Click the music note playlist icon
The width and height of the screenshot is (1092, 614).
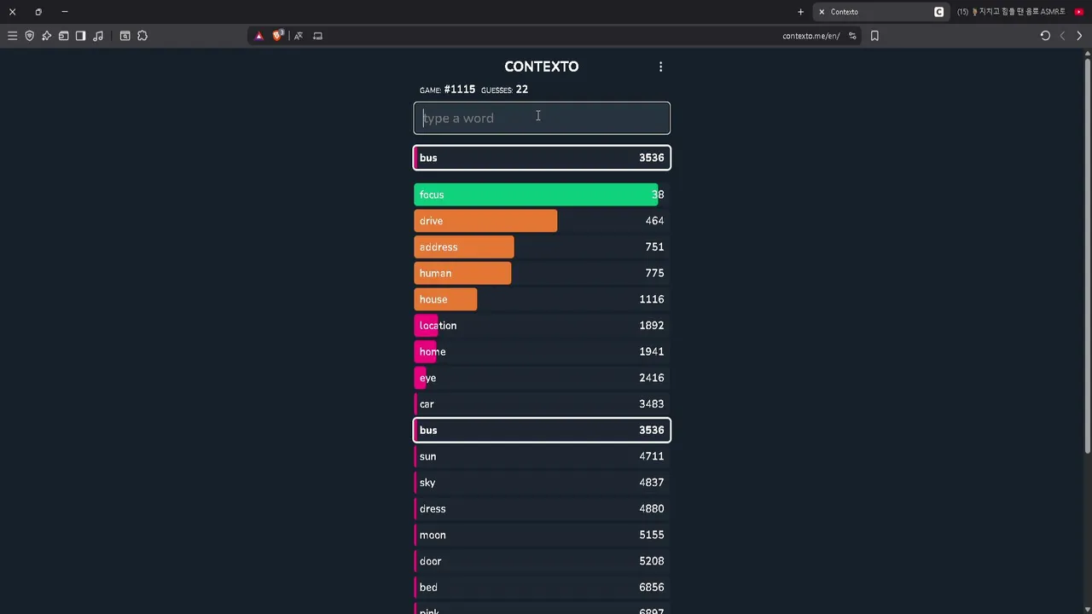tap(98, 36)
